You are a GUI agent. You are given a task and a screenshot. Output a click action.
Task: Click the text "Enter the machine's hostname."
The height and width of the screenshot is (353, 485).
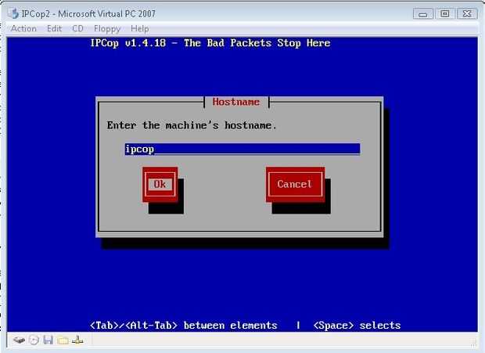[192, 125]
